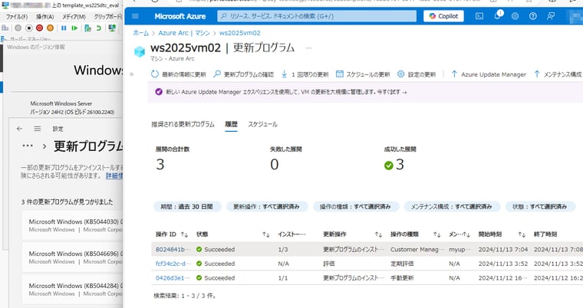This screenshot has width=583, height=308.
Task: Click the green Revert arrow in VM toolbar
Action: (x=98, y=28)
